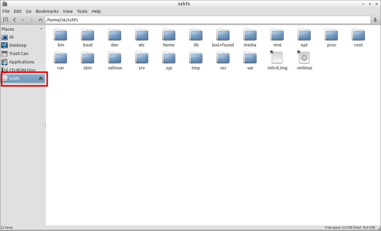Viewport: 381px width, 231px height.
Task: Select the initrd.img file icon
Action: (x=277, y=57)
